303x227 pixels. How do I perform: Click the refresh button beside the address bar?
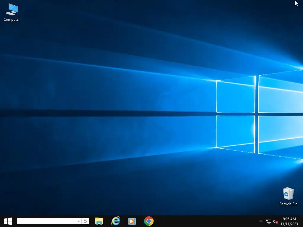tap(85, 221)
